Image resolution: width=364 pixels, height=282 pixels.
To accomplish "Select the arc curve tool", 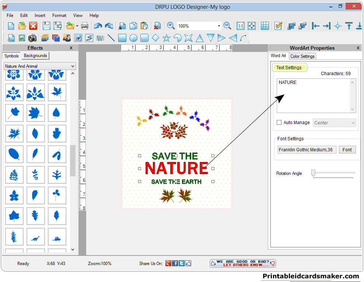I will click(243, 38).
